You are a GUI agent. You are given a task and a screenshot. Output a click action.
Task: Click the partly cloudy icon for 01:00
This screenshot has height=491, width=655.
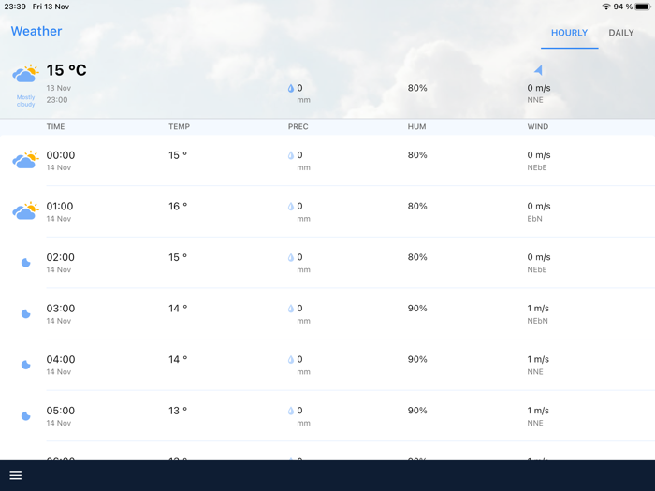[25, 210]
